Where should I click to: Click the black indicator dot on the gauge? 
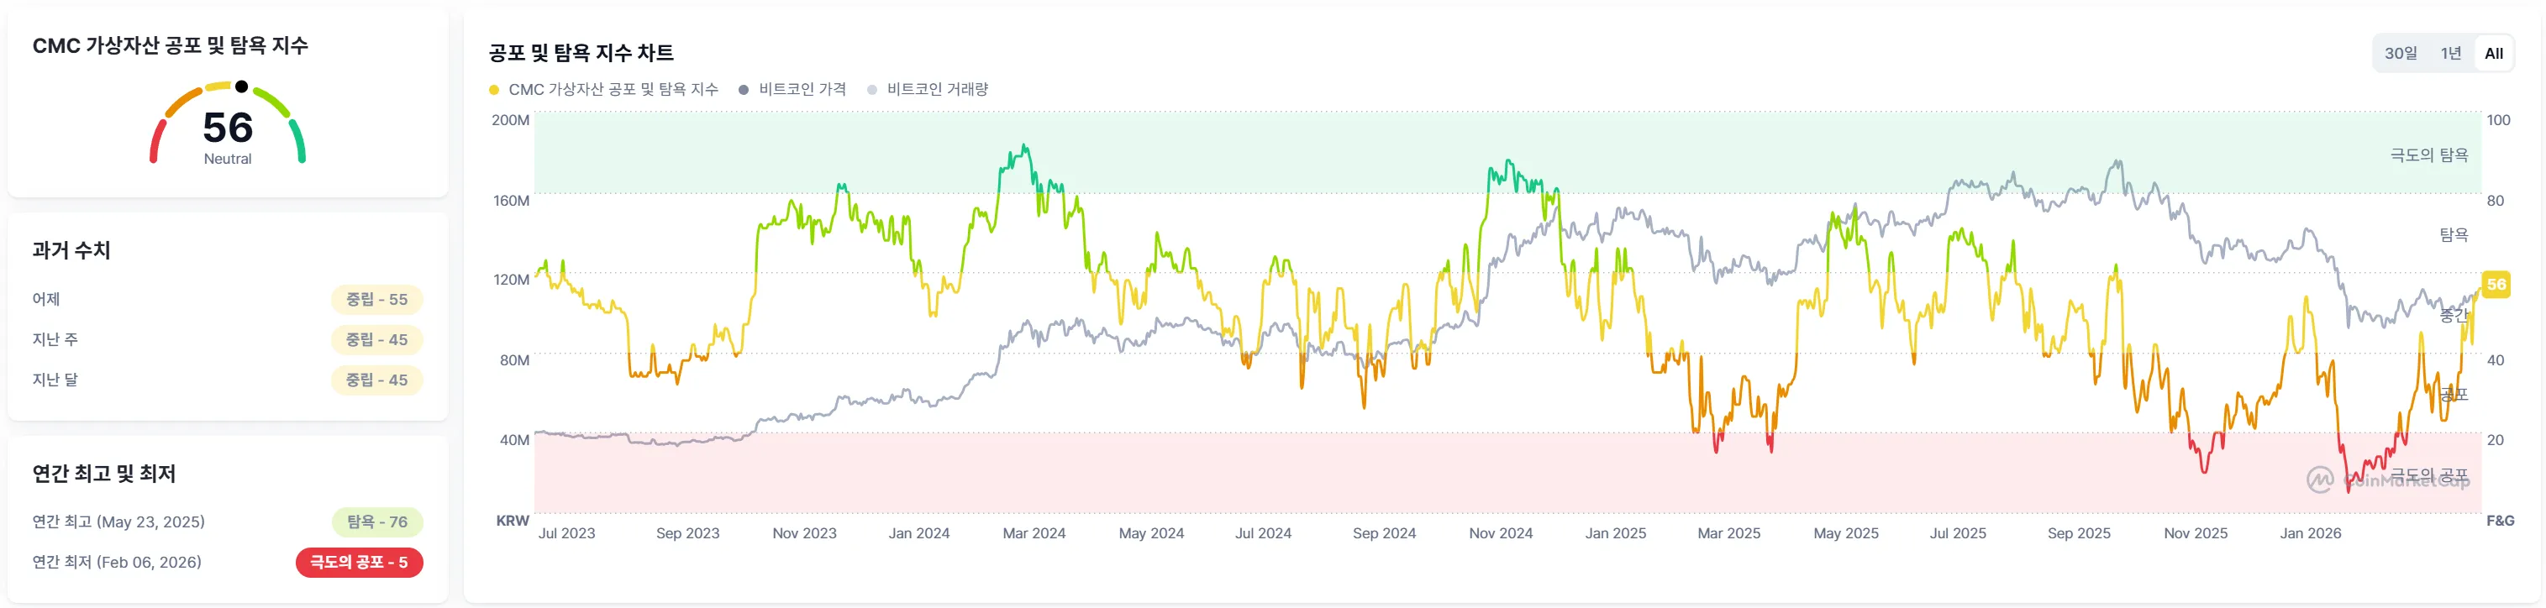pyautogui.click(x=241, y=86)
